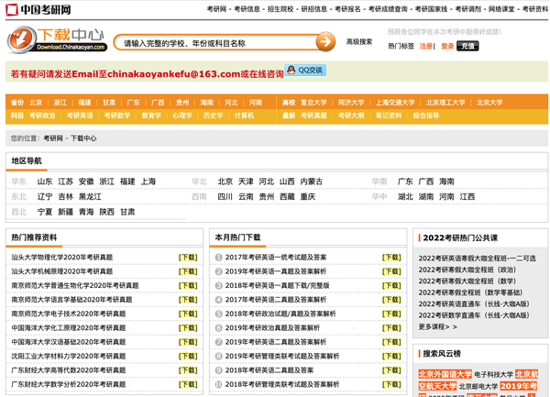This screenshot has height=397, width=550.
Task: Open 考研真题 in the 最新 row
Action: [313, 116]
